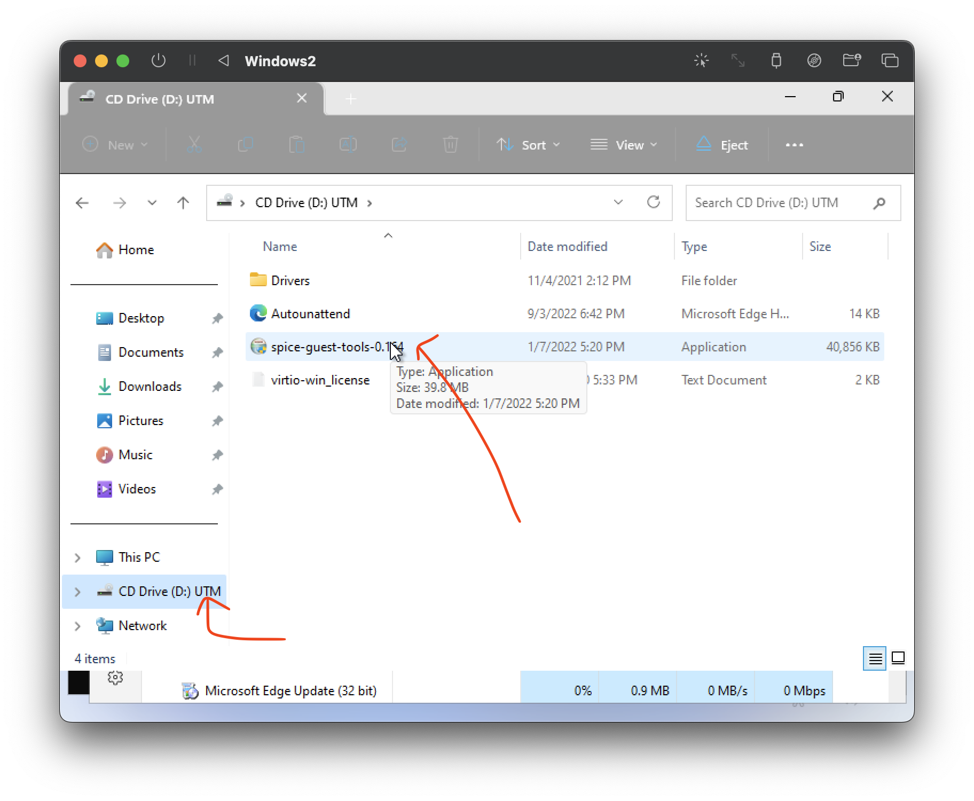This screenshot has width=974, height=801.
Task: Go back in Explorer
Action: click(82, 202)
